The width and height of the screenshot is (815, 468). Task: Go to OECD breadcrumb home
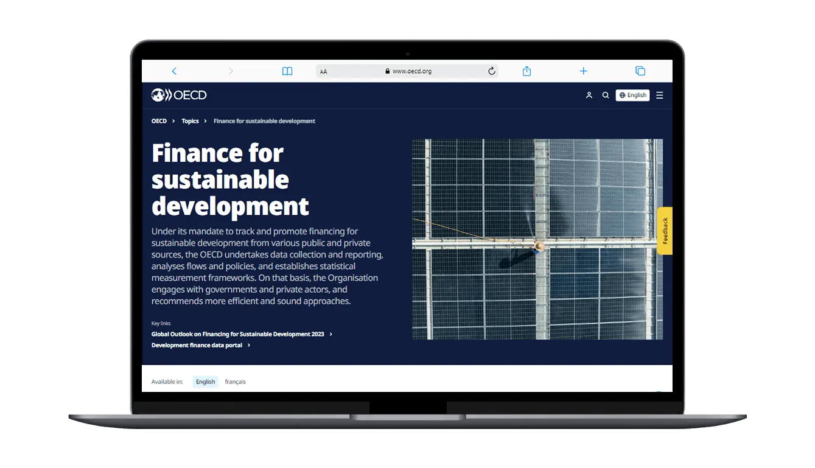[159, 121]
